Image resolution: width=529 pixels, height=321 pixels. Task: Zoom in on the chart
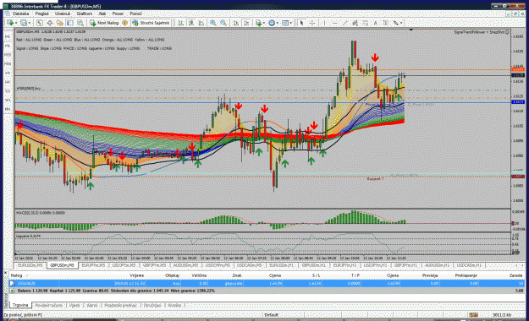pyautogui.click(x=213, y=23)
